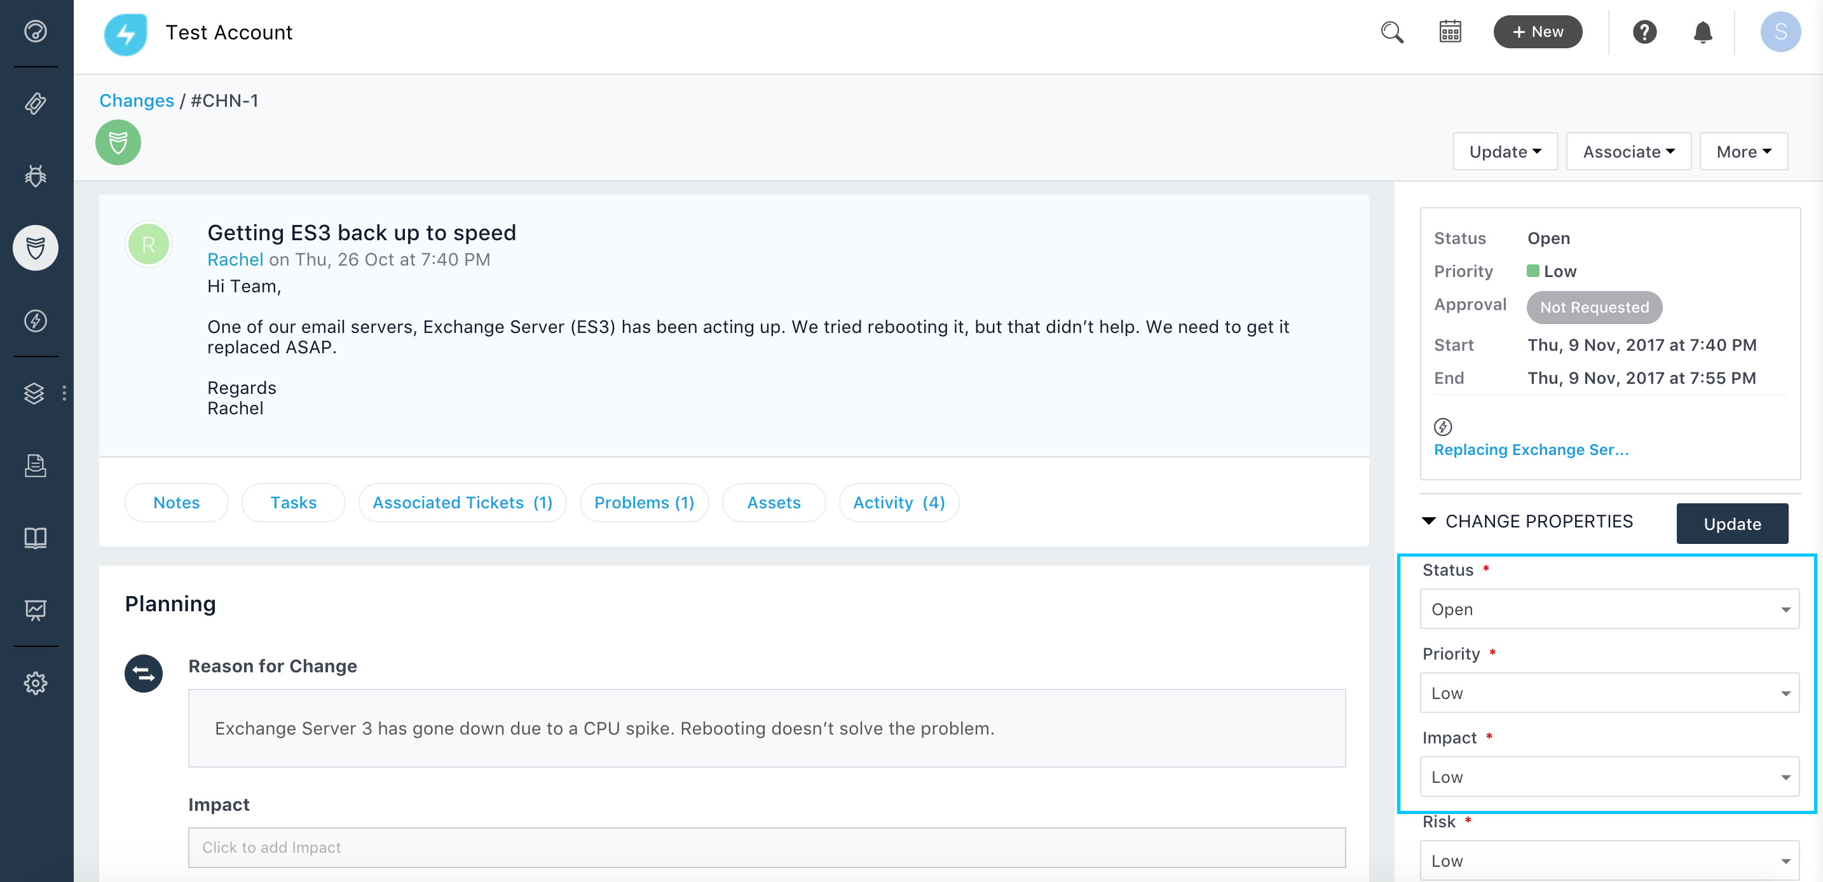Image resolution: width=1823 pixels, height=882 pixels.
Task: Click the dark Update button in Change Properties
Action: click(1731, 524)
